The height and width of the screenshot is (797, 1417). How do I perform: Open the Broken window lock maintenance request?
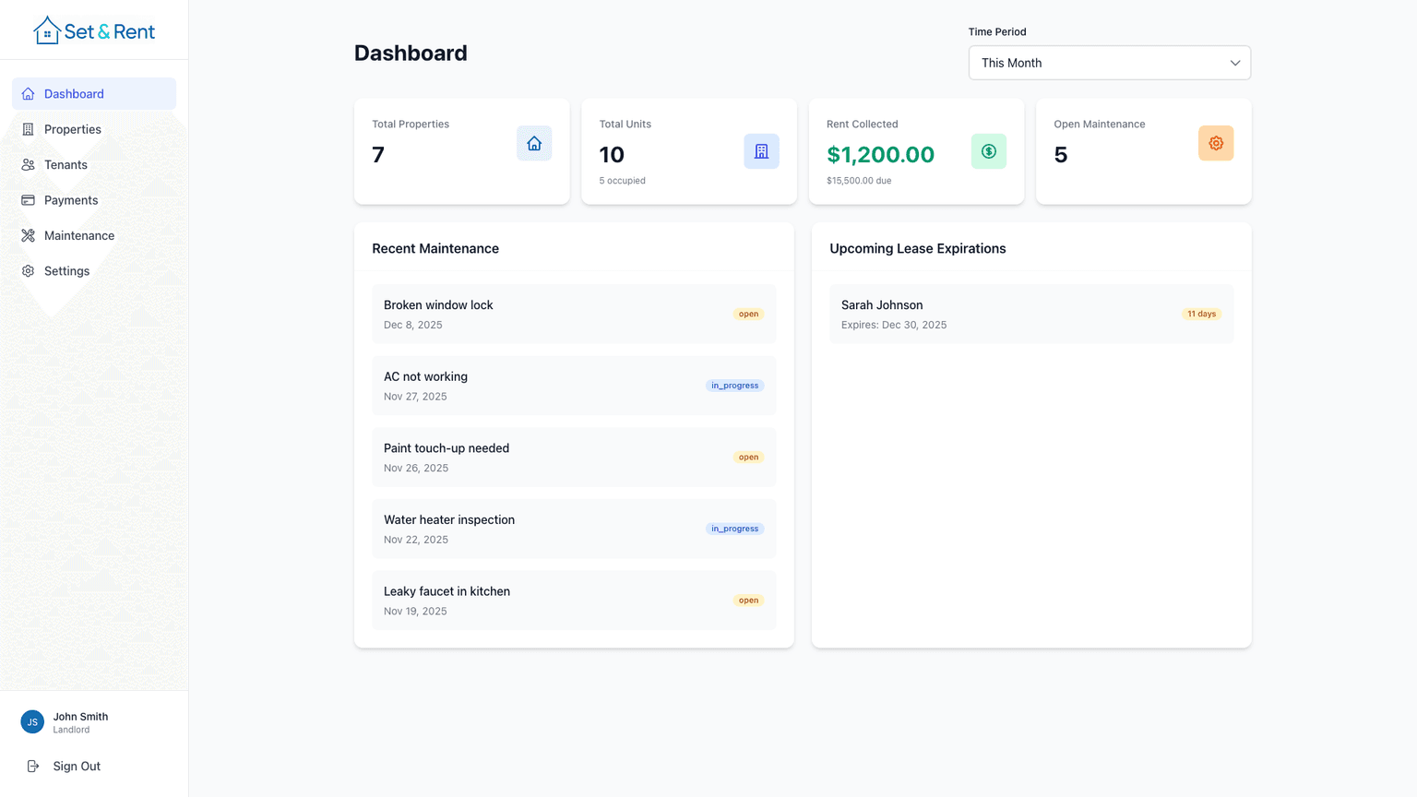pyautogui.click(x=574, y=314)
